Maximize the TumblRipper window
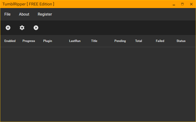This screenshot has height=122, width=196. [x=183, y=4]
